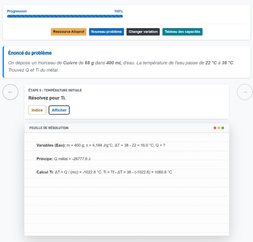Click the traffic-light dots on the Feuille header
The width and height of the screenshot is (253, 242).
(x=219, y=128)
